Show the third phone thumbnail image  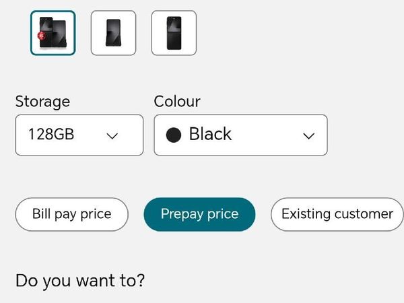pos(174,32)
